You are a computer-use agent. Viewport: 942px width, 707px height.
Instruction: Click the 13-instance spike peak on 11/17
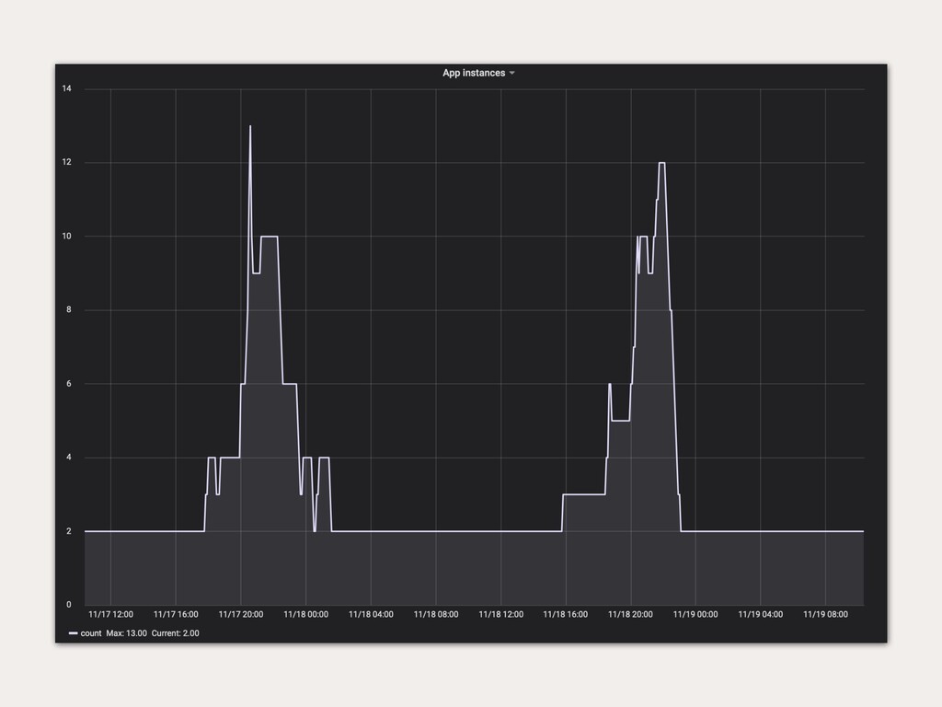click(x=250, y=126)
